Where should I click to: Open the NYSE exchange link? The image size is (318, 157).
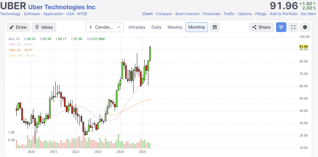click(82, 14)
